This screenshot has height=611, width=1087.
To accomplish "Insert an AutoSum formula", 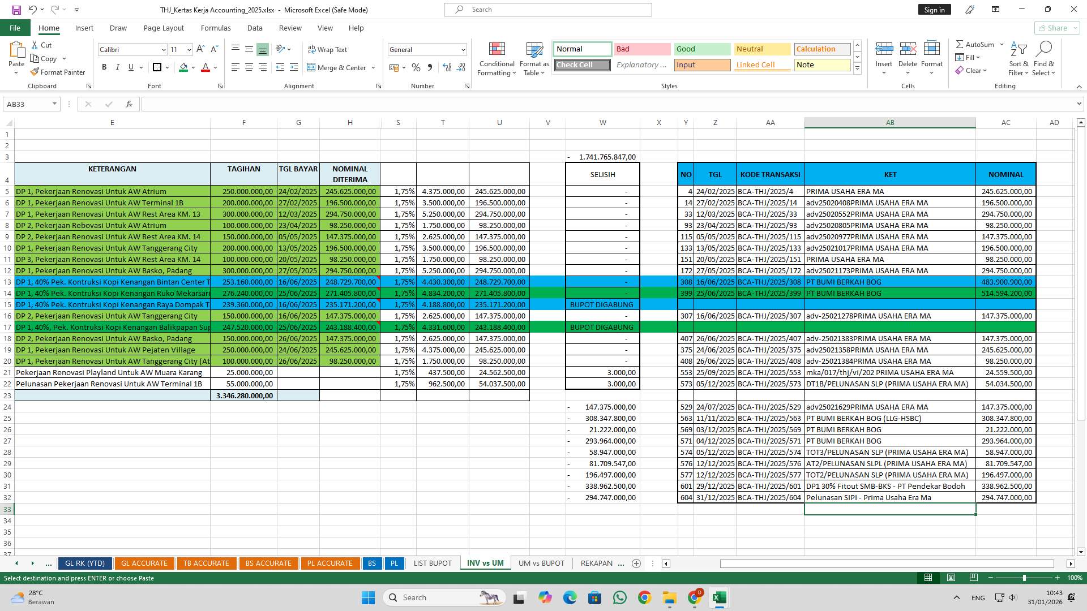I will coord(976,44).
